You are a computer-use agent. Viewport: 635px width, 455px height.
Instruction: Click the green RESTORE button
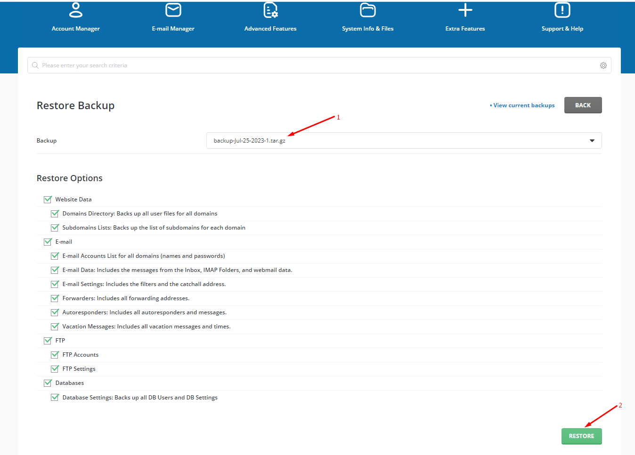[x=582, y=436]
